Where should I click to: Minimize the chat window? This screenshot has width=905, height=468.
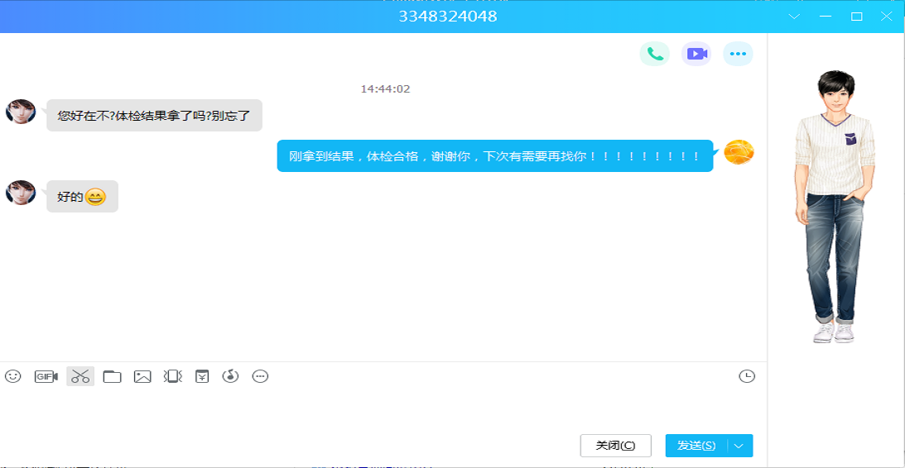click(x=826, y=17)
